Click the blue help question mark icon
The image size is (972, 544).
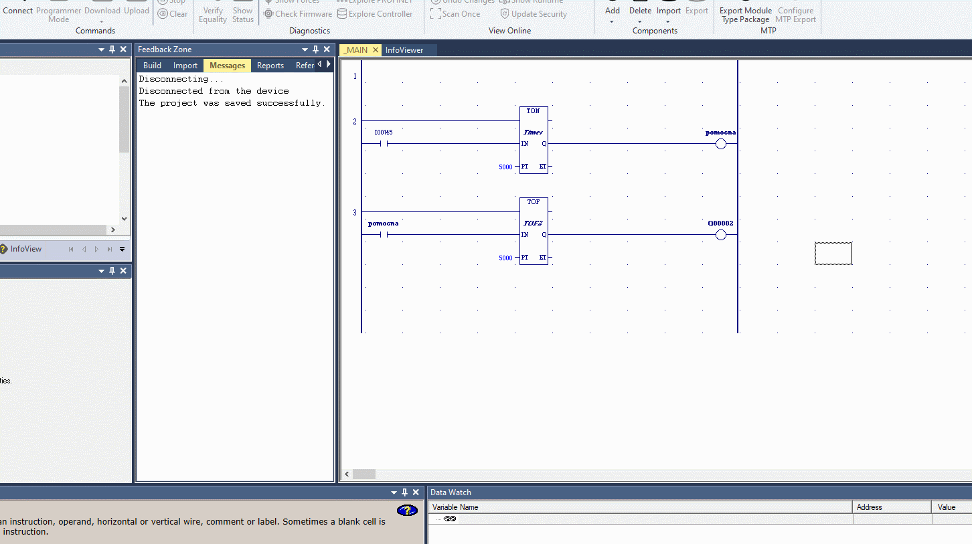[407, 511]
